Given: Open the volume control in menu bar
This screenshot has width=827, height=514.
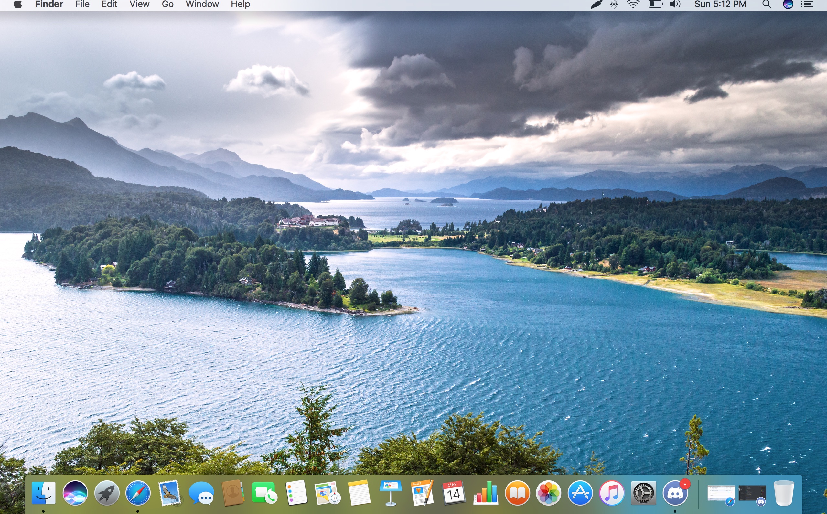Looking at the screenshot, I should tap(675, 5).
